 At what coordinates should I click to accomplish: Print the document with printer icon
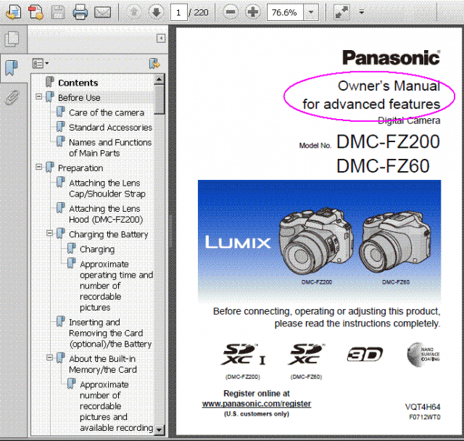80,12
